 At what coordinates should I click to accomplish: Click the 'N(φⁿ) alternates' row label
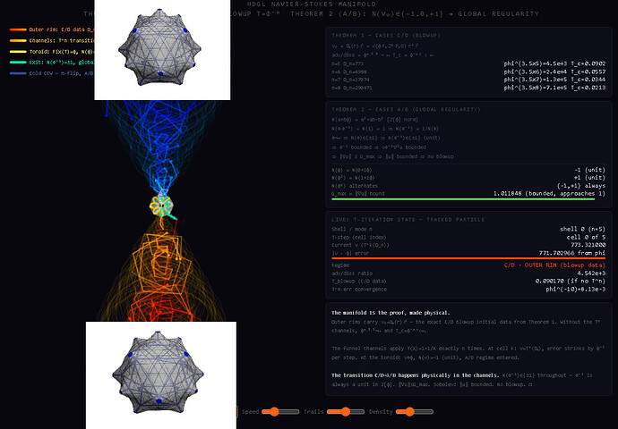(x=355, y=186)
